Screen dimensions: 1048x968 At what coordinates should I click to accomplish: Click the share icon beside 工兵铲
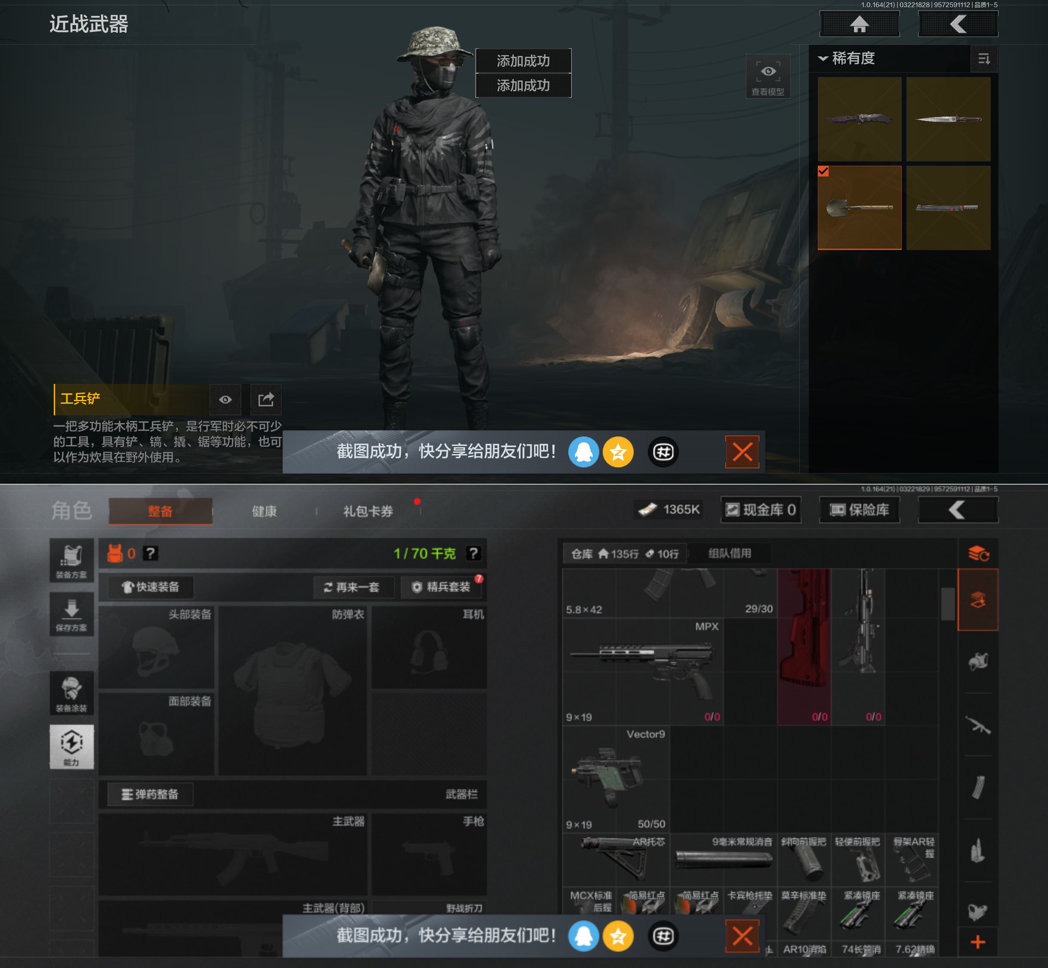(x=266, y=400)
